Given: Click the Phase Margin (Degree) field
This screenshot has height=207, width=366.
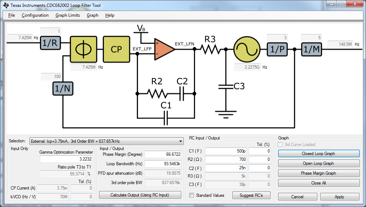Looking at the screenshot, I should coord(163,154).
